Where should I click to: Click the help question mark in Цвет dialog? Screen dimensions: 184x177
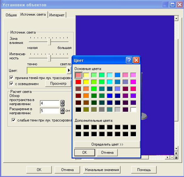(129, 60)
